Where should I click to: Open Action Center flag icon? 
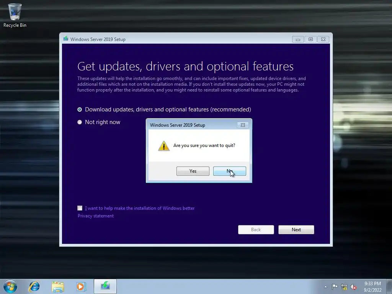coord(335,287)
